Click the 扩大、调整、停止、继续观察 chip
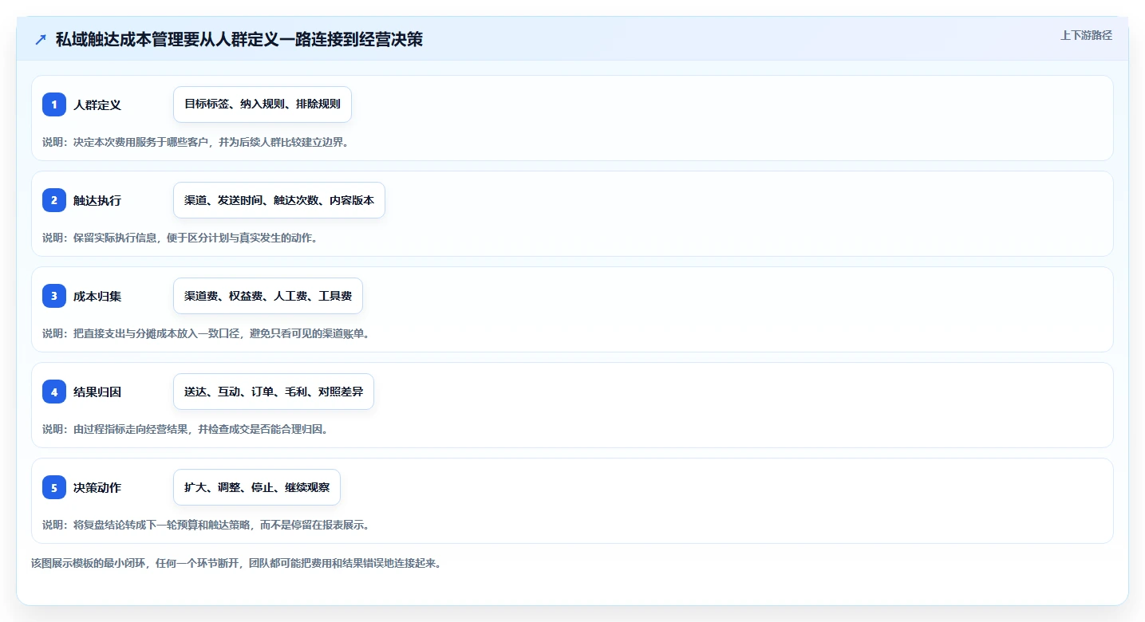Screen dimensions: 1145x622 click(x=257, y=487)
